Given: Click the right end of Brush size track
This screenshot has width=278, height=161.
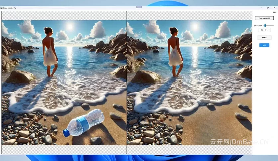Looking at the screenshot, I should 273,26.
